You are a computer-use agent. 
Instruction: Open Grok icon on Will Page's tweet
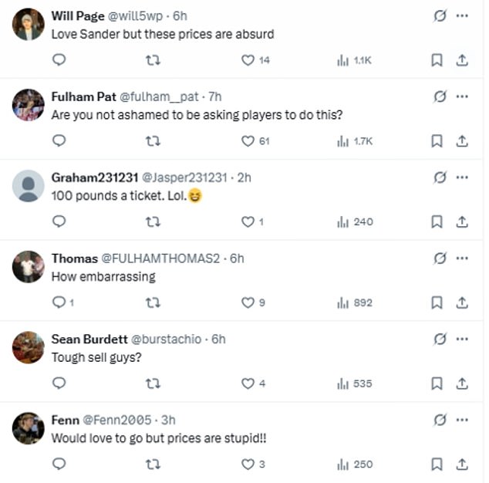440,15
